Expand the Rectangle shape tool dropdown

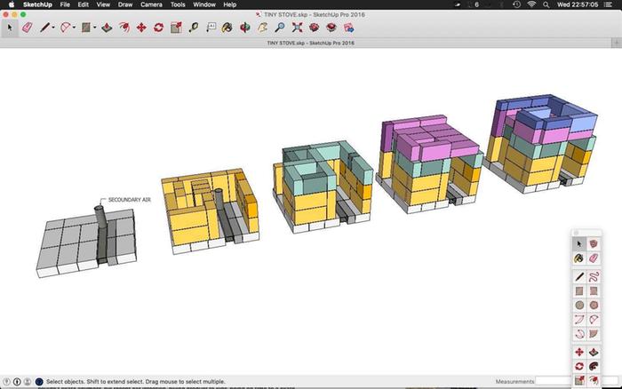pyautogui.click(x=96, y=28)
